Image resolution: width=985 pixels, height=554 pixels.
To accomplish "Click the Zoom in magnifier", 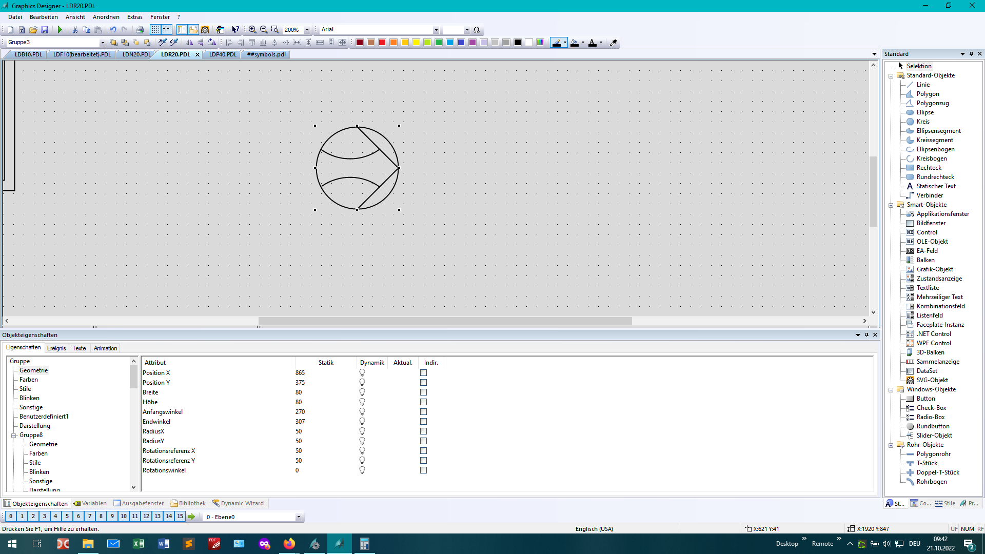I will point(252,30).
